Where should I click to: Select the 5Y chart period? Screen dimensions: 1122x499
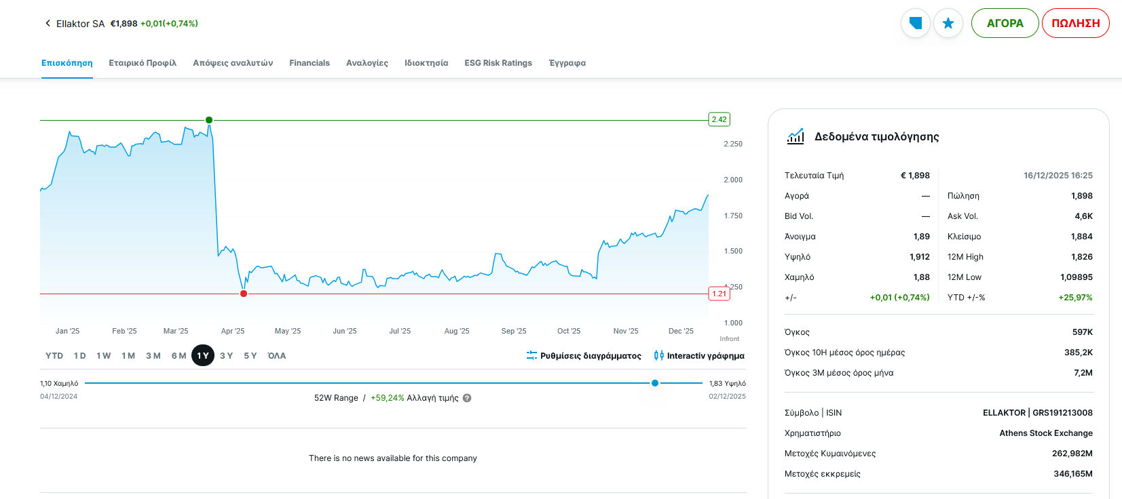coord(250,355)
